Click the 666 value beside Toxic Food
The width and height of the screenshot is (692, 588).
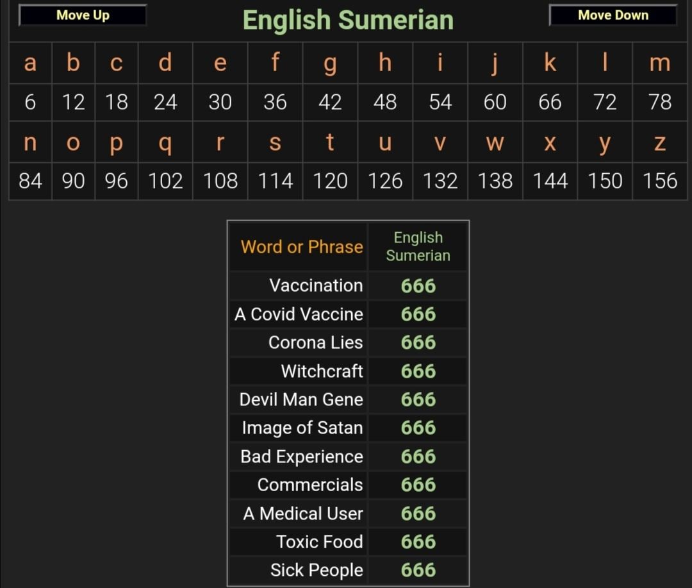point(418,542)
